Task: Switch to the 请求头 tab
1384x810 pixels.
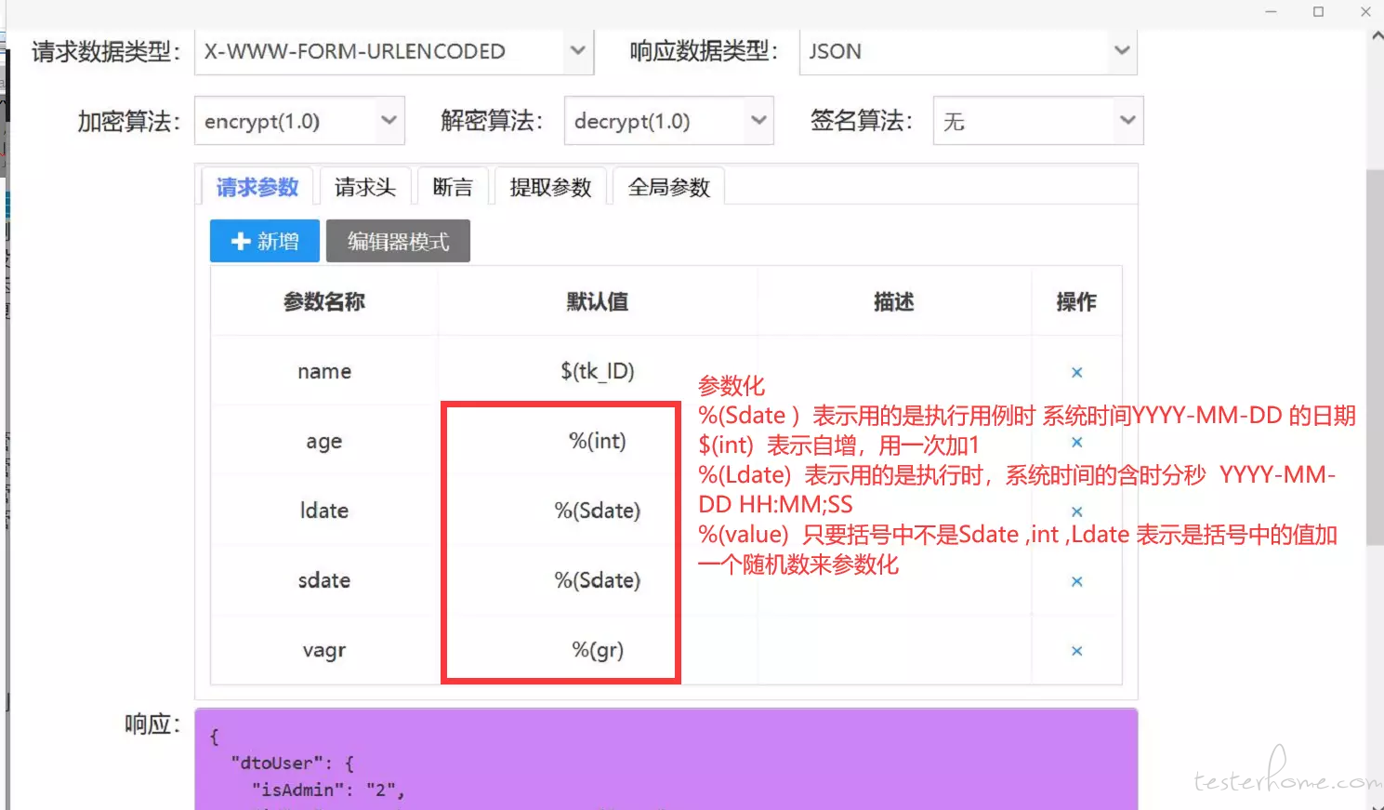Action: [x=365, y=187]
